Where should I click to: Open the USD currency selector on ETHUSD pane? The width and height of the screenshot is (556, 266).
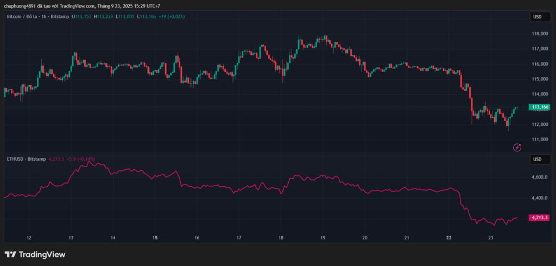[536, 159]
